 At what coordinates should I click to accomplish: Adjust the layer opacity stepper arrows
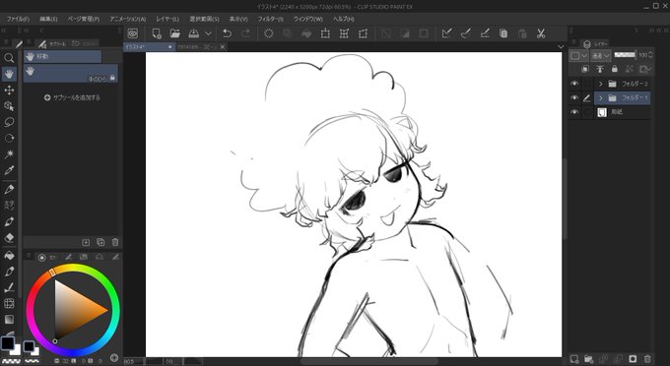(650, 55)
